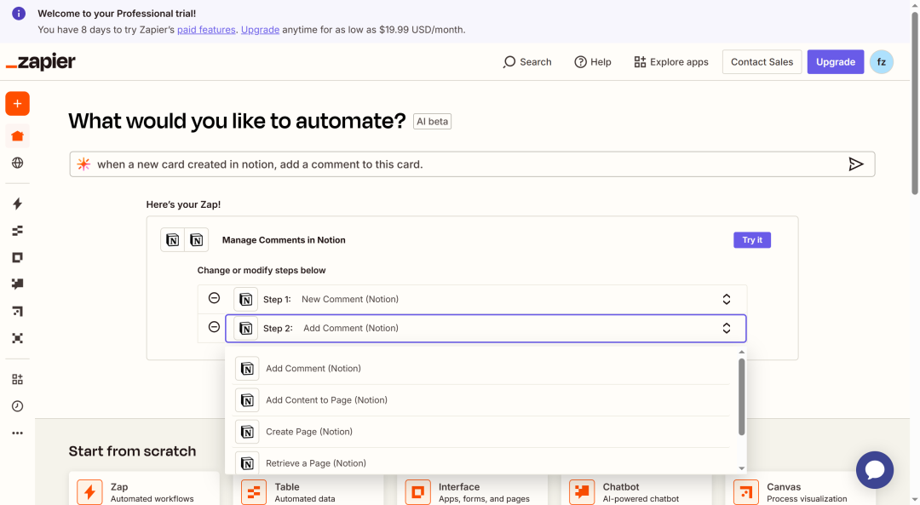The height and width of the screenshot is (505, 920).
Task: Select Add Comment (Notion) option
Action: tap(481, 369)
